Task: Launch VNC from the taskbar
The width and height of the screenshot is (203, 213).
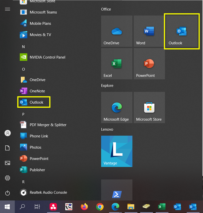Action: [69, 207]
